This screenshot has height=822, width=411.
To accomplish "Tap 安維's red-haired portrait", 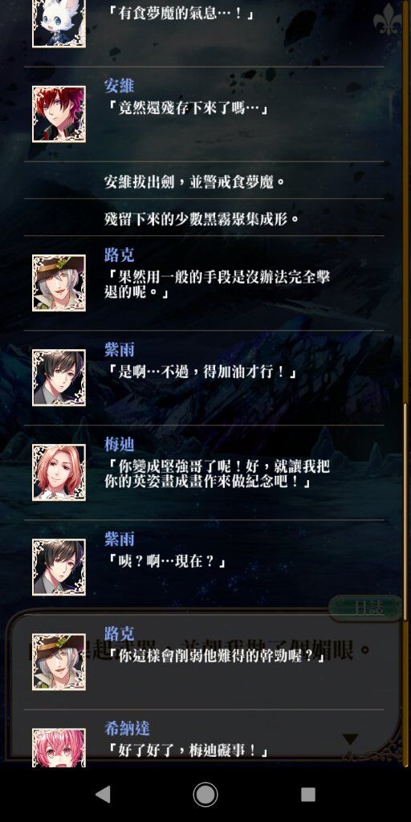I will click(59, 114).
